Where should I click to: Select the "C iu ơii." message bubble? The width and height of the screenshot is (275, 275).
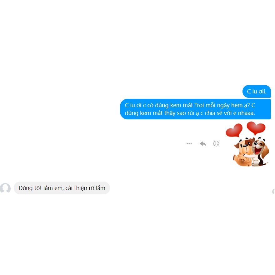tap(257, 91)
